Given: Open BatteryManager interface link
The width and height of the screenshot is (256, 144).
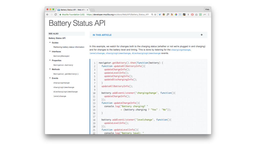Looking at the screenshot, I should point(61,56).
